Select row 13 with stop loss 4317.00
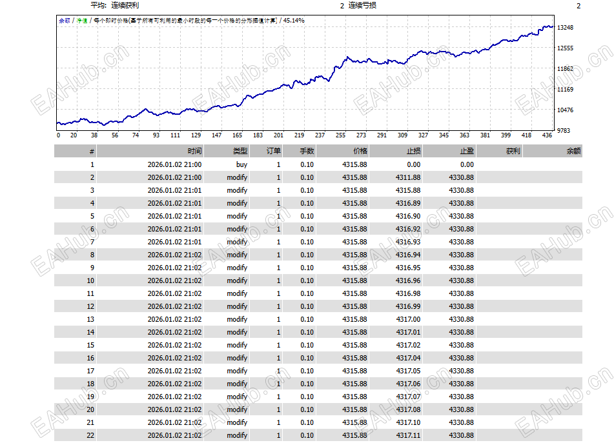This screenshot has height=443, width=614. tap(318, 319)
